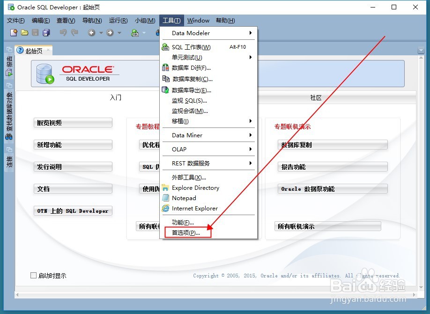Expand the REST 数据服务 submenu
The image size is (430, 314).
coord(208,163)
